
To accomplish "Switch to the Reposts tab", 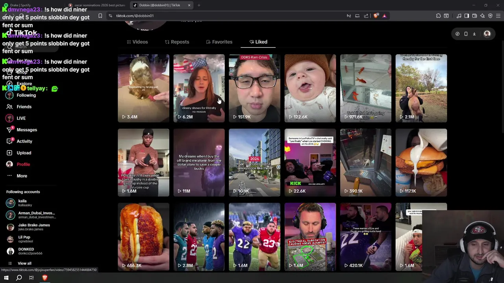I will [177, 42].
